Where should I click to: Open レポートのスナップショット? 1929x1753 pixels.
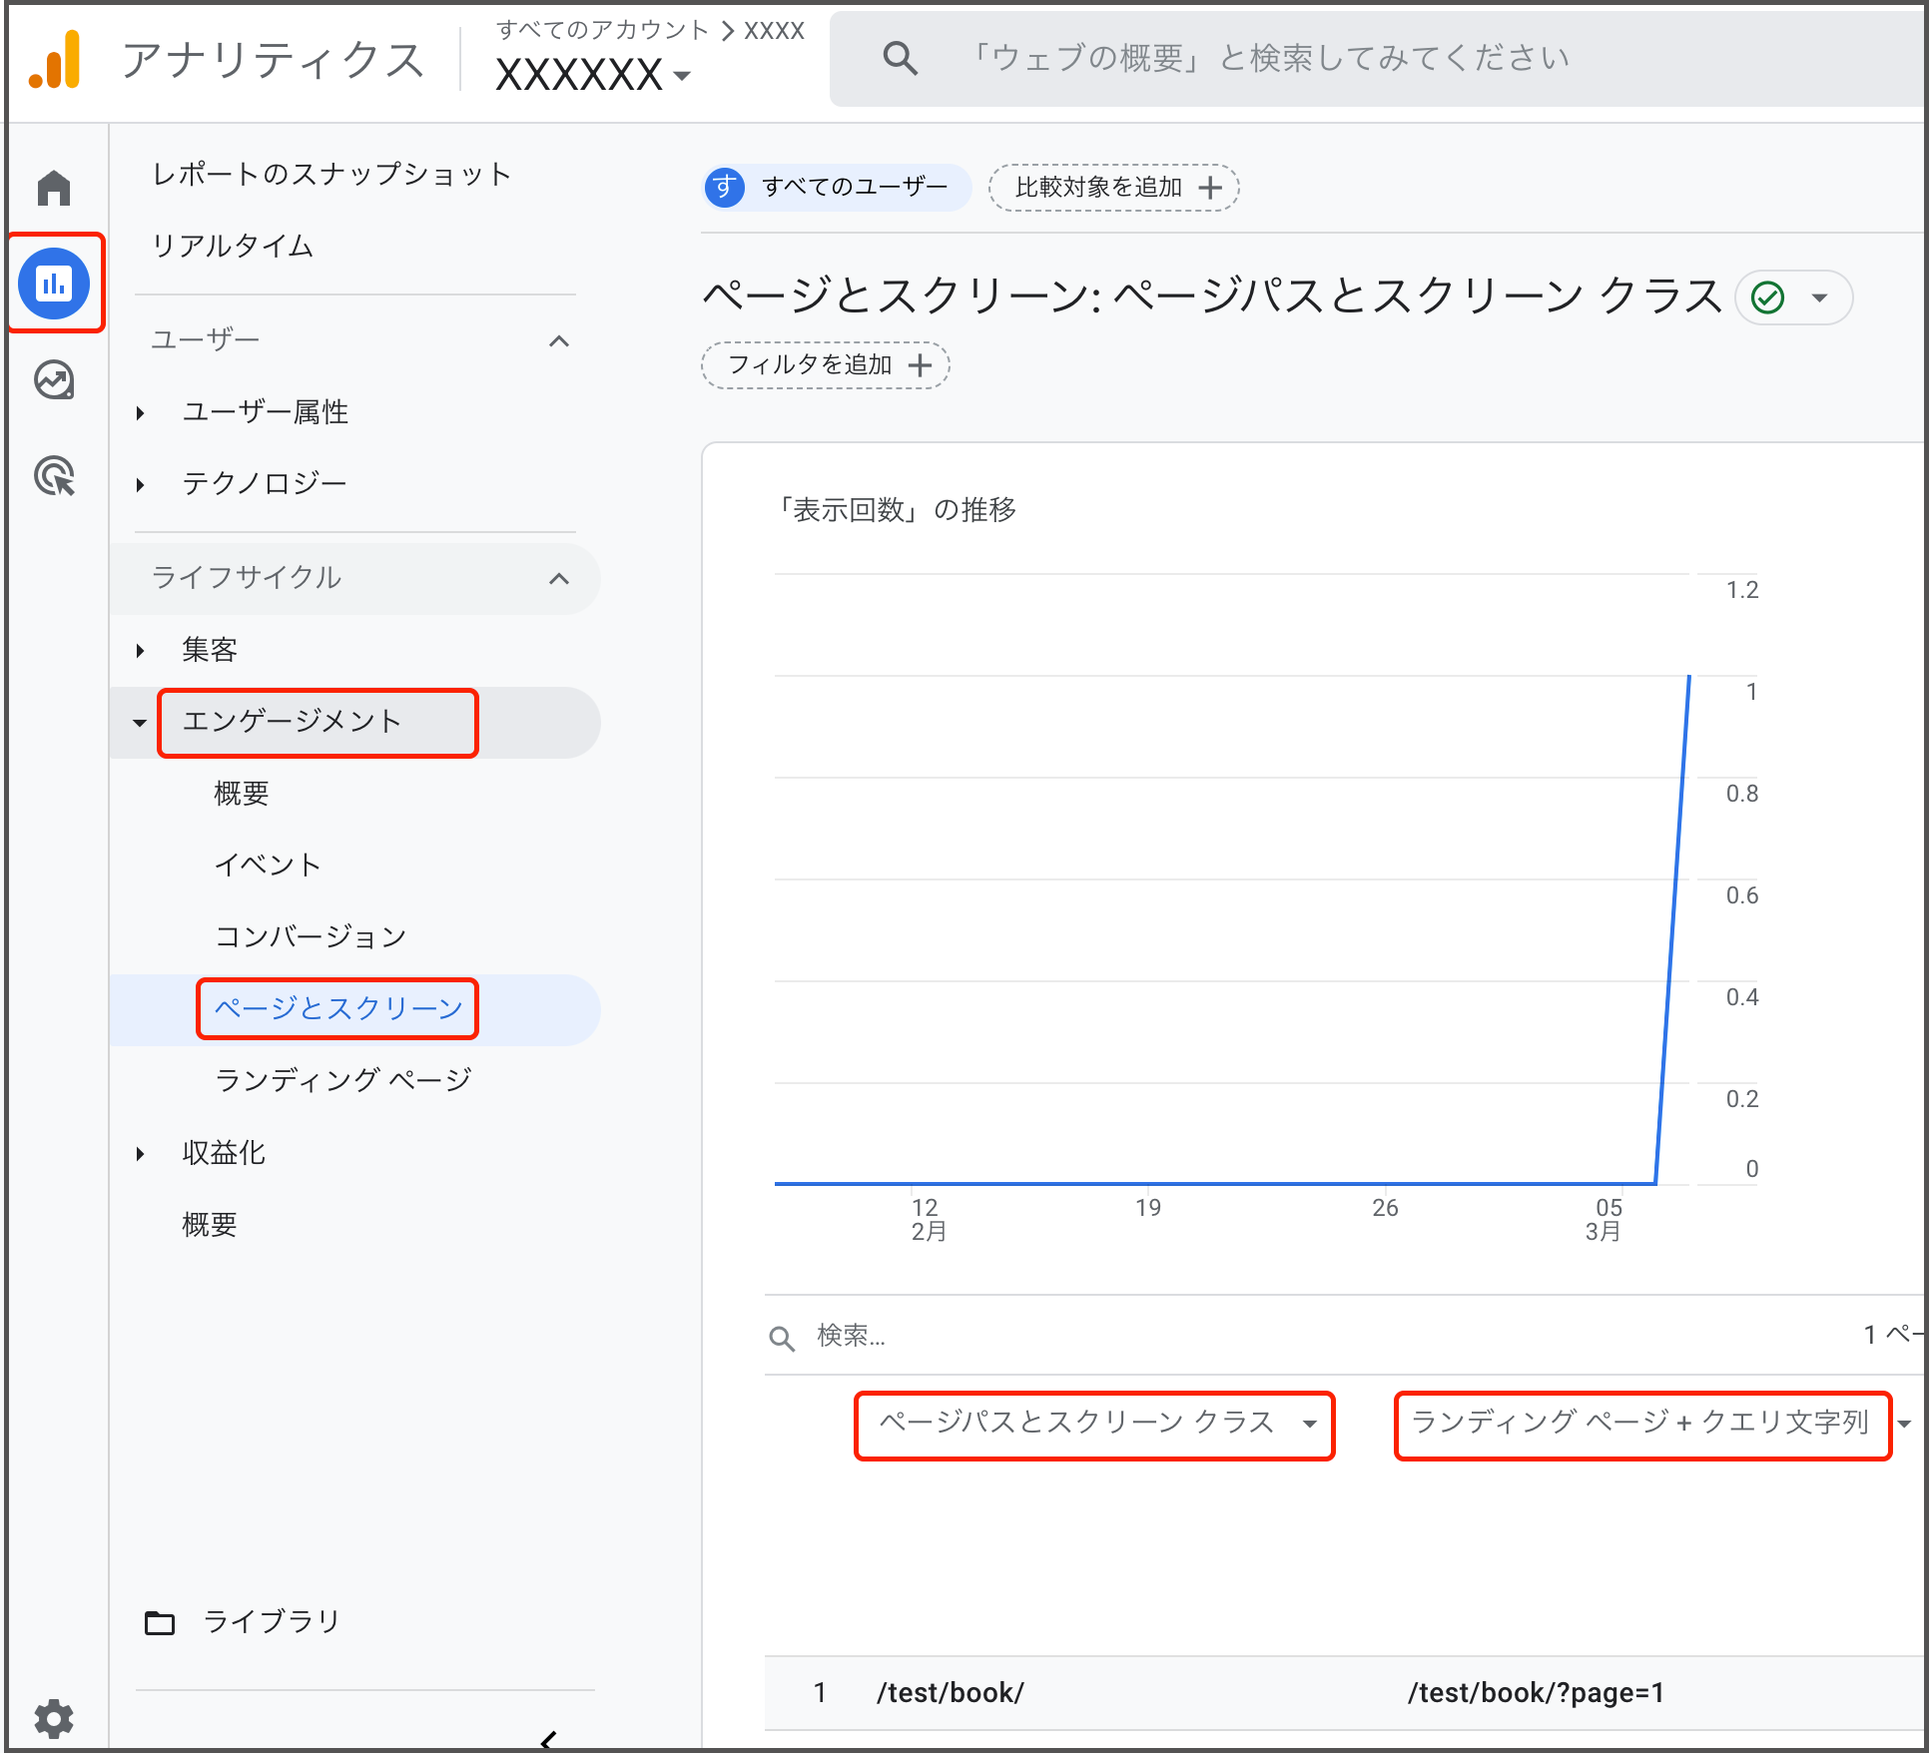(x=330, y=175)
